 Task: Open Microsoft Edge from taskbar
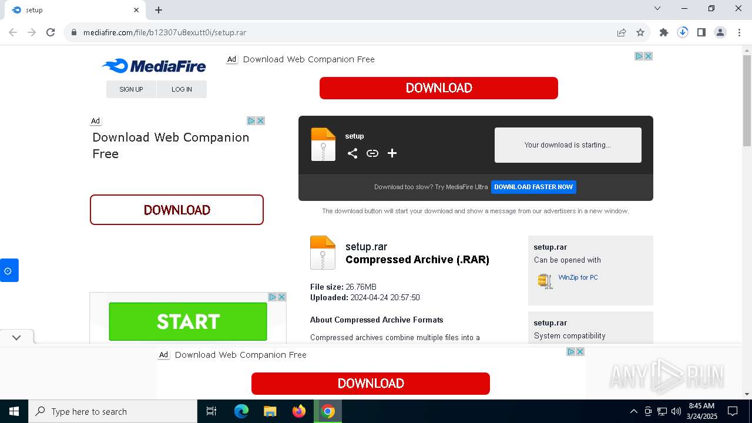[x=241, y=411]
